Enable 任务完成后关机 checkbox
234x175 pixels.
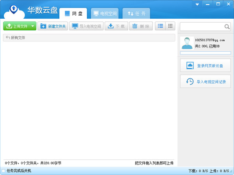click(x=4, y=171)
